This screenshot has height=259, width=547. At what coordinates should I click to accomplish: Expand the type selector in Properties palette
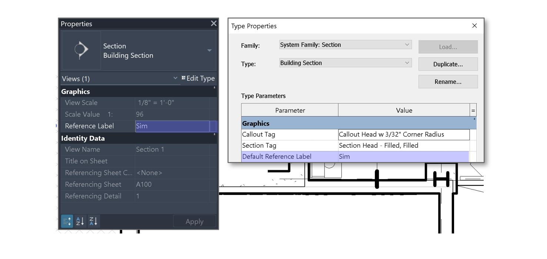click(x=210, y=50)
